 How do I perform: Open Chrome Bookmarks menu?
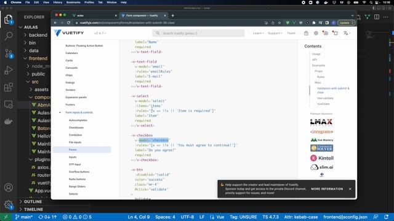click(73, 2)
